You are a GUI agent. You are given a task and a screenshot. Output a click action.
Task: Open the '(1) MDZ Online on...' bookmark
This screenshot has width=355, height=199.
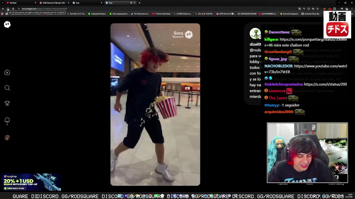[x=183, y=14]
